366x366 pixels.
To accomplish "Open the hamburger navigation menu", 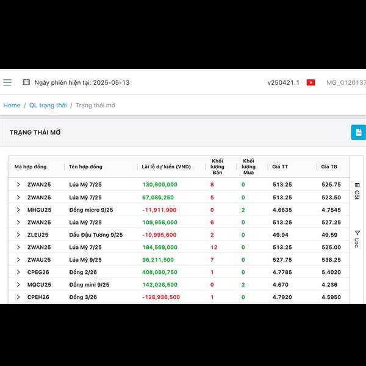I will [x=7, y=82].
